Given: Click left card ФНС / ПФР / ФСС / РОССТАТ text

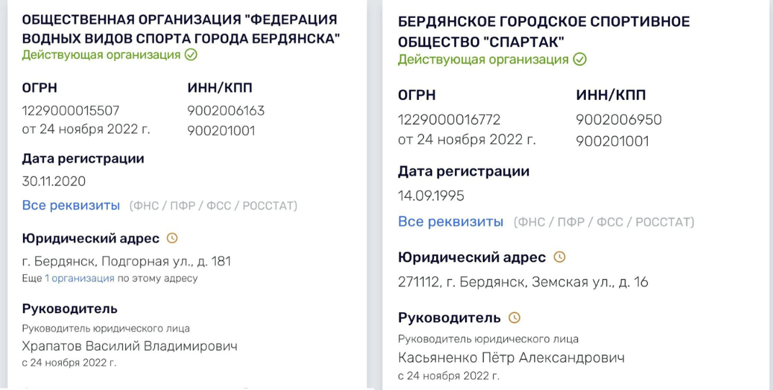Looking at the screenshot, I should click(x=214, y=206).
